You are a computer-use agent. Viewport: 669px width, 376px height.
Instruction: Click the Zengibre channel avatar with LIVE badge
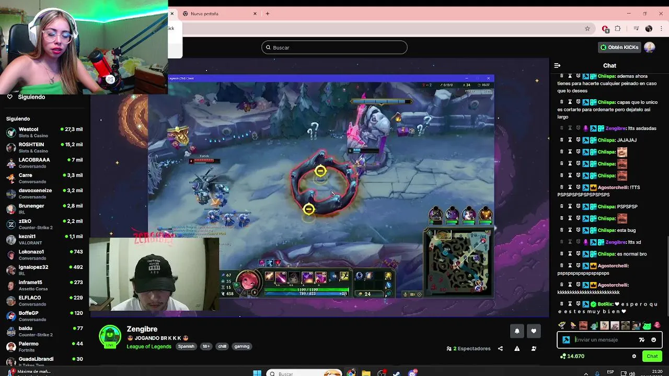[x=110, y=337]
